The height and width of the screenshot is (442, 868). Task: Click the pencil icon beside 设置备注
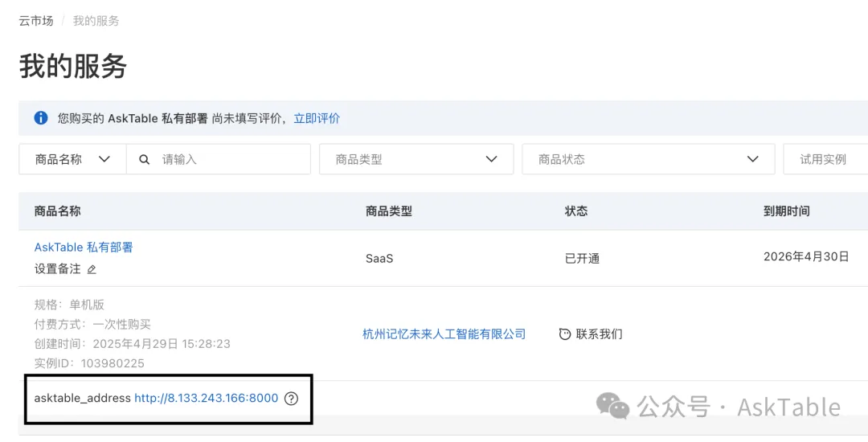[x=92, y=270]
